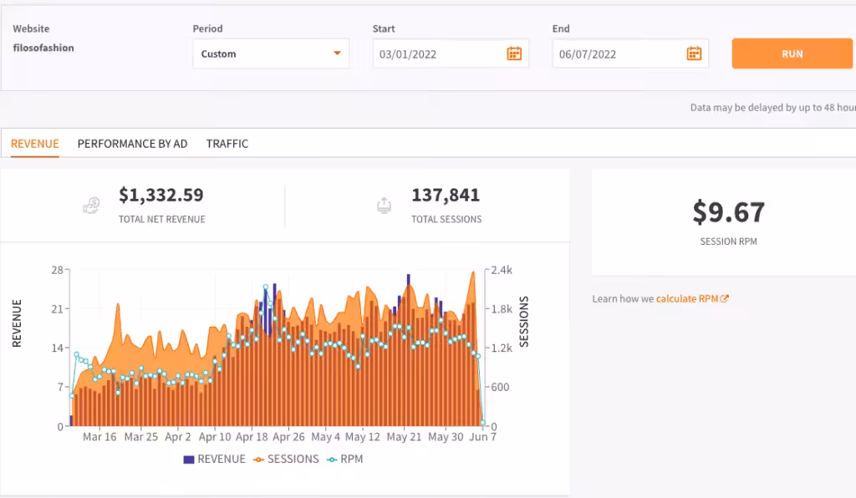The width and height of the screenshot is (856, 498).
Task: Select the Revenue tab
Action: tap(35, 144)
